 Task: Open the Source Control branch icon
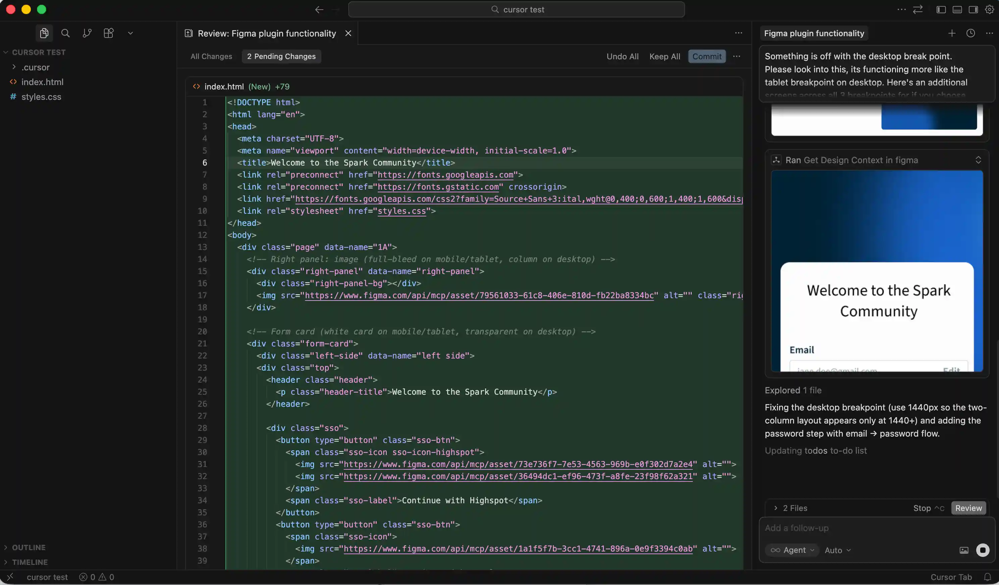pyautogui.click(x=87, y=33)
